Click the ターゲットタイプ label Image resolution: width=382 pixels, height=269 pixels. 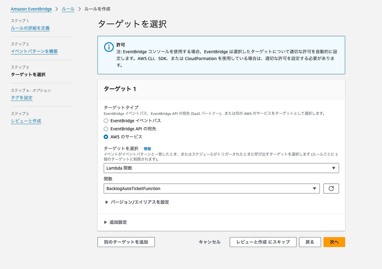pos(121,108)
